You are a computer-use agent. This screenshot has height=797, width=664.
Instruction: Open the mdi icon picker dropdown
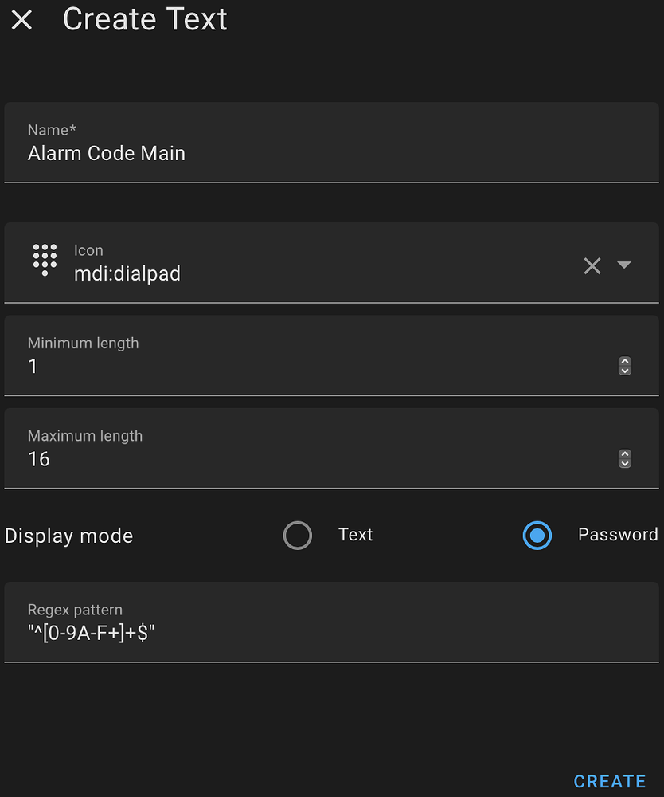pos(626,265)
